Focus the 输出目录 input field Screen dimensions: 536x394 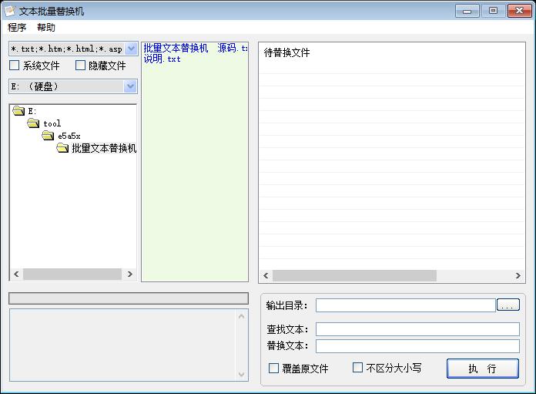click(x=405, y=305)
